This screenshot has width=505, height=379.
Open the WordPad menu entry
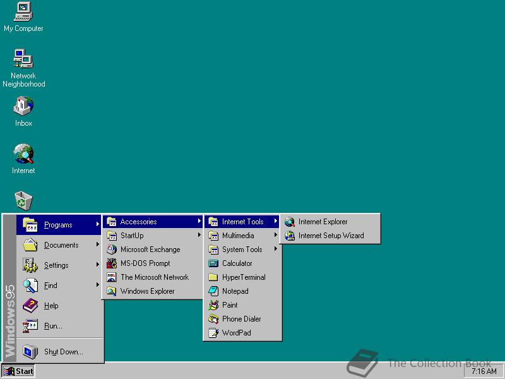click(242, 333)
